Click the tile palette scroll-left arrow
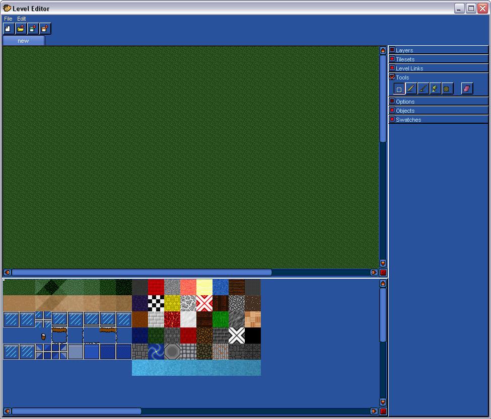 8,411
